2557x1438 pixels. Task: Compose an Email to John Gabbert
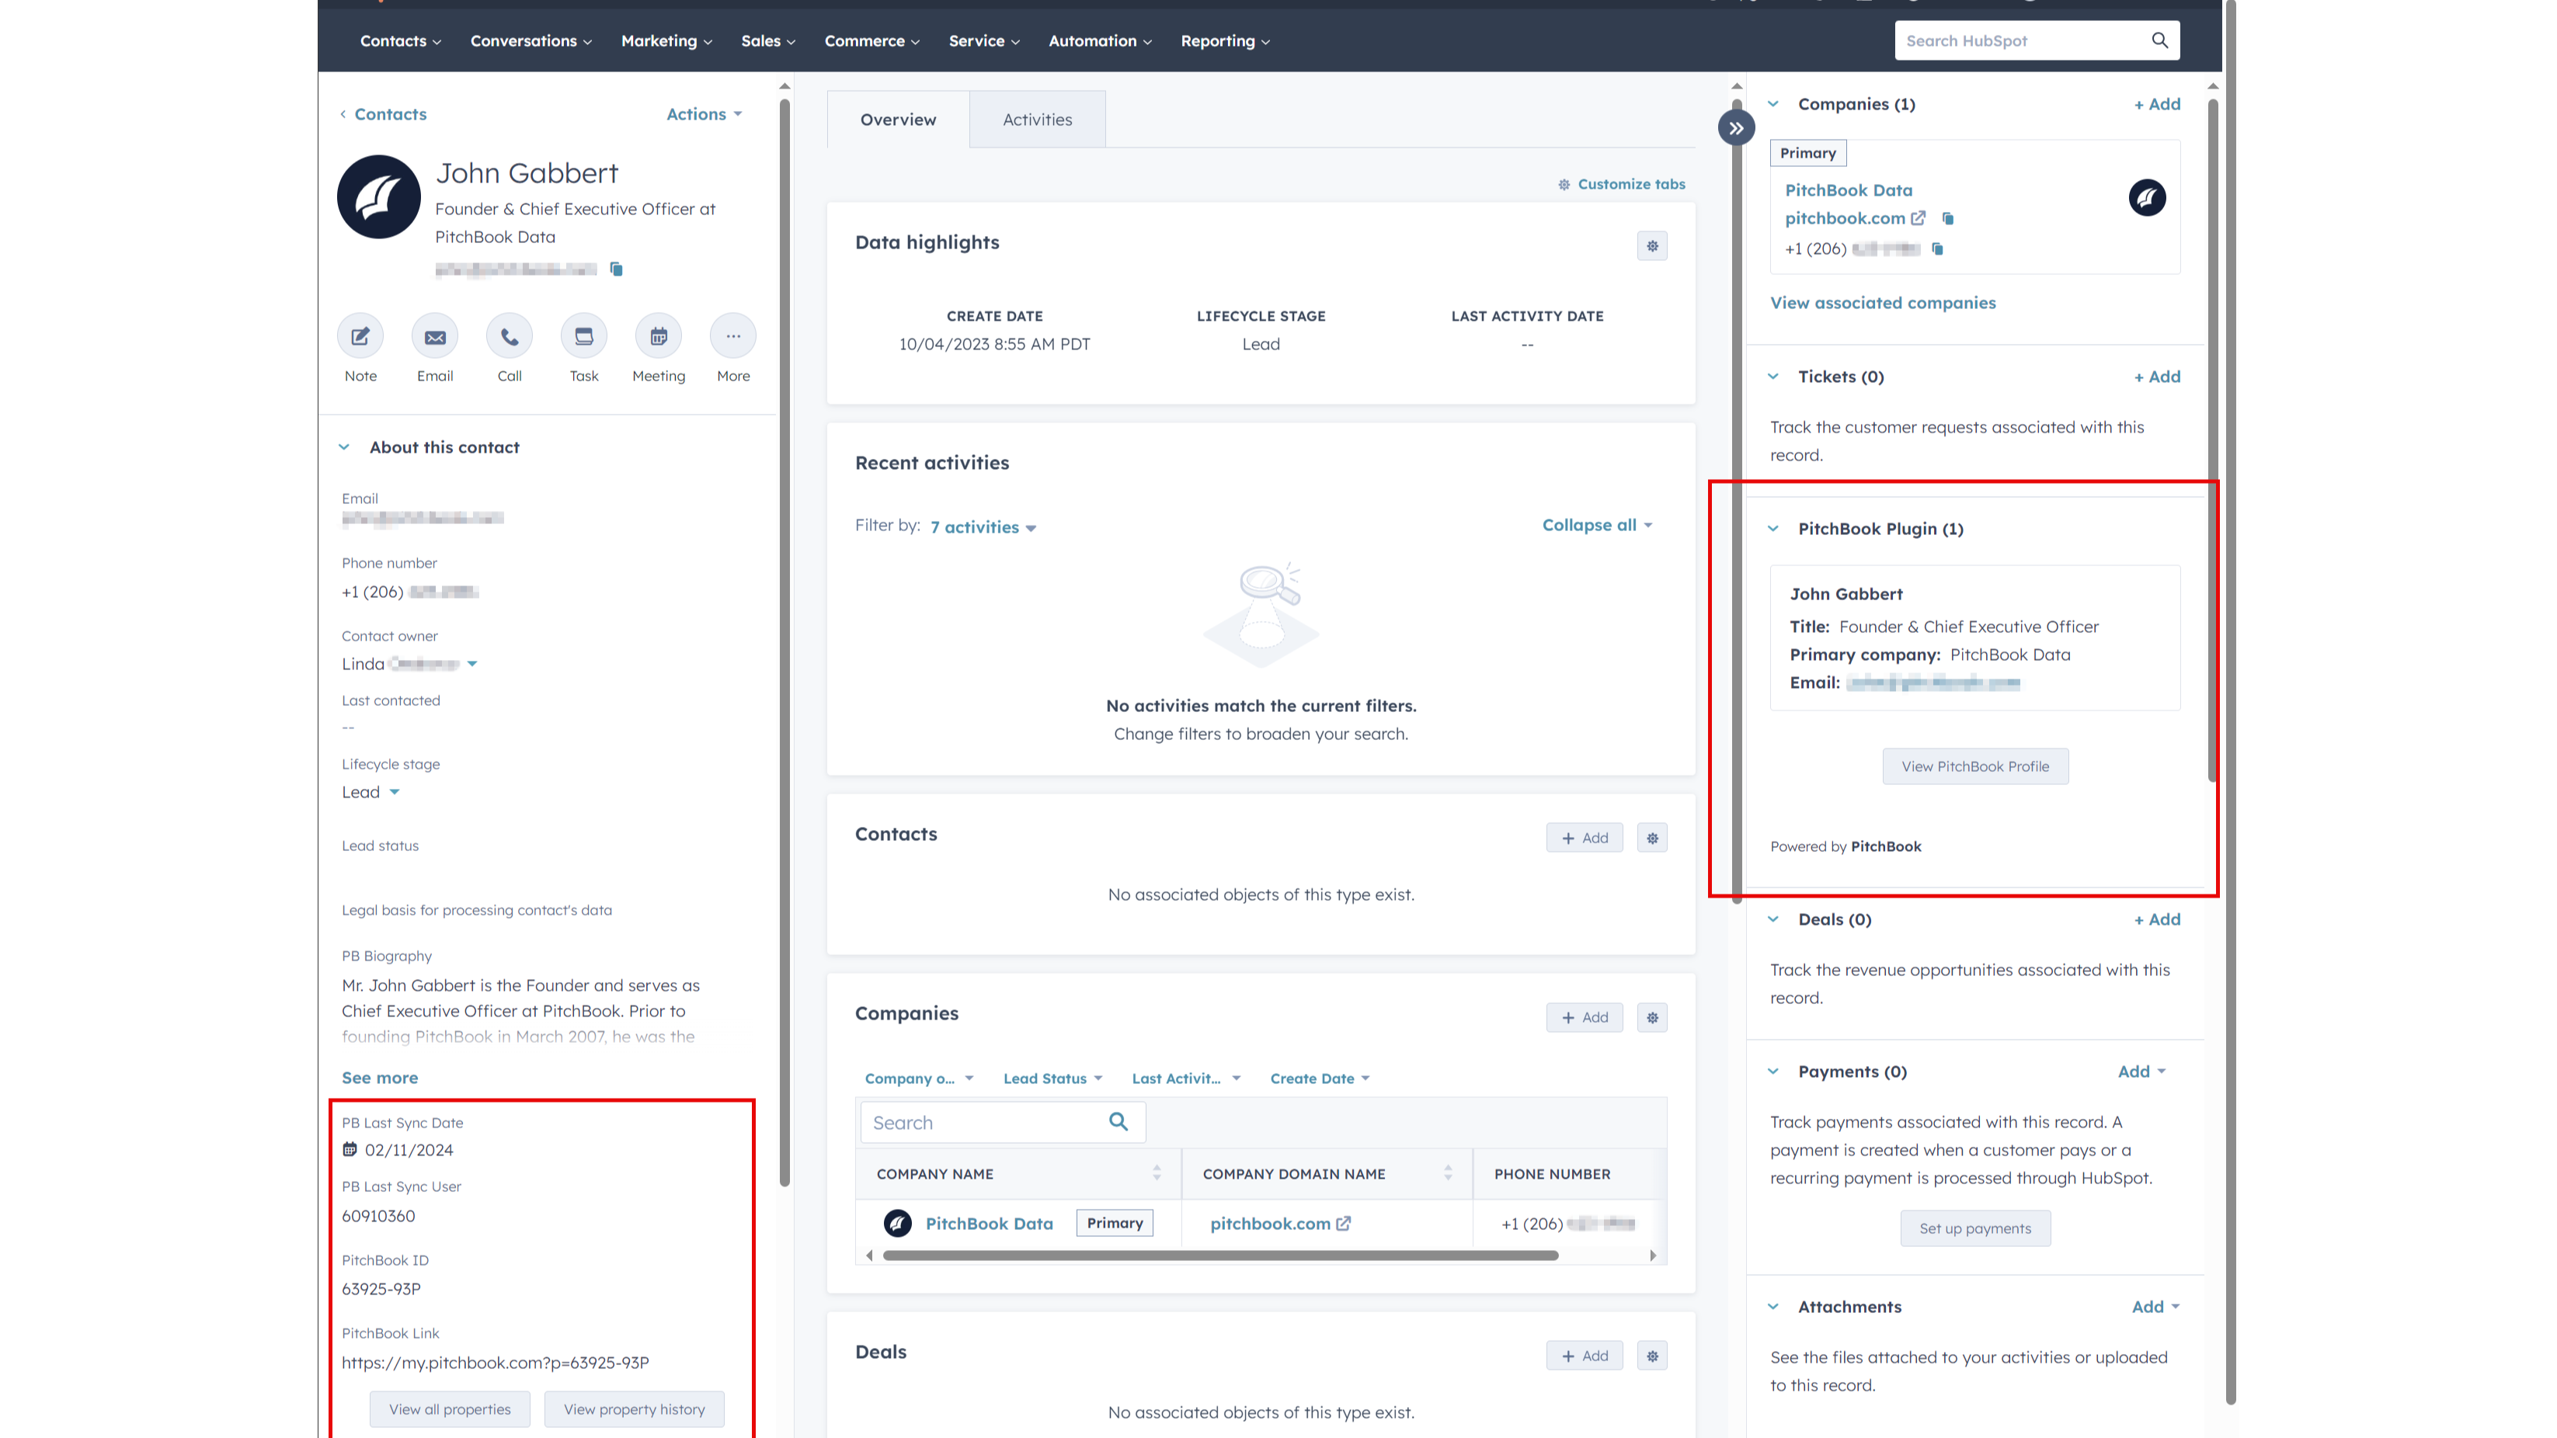435,338
